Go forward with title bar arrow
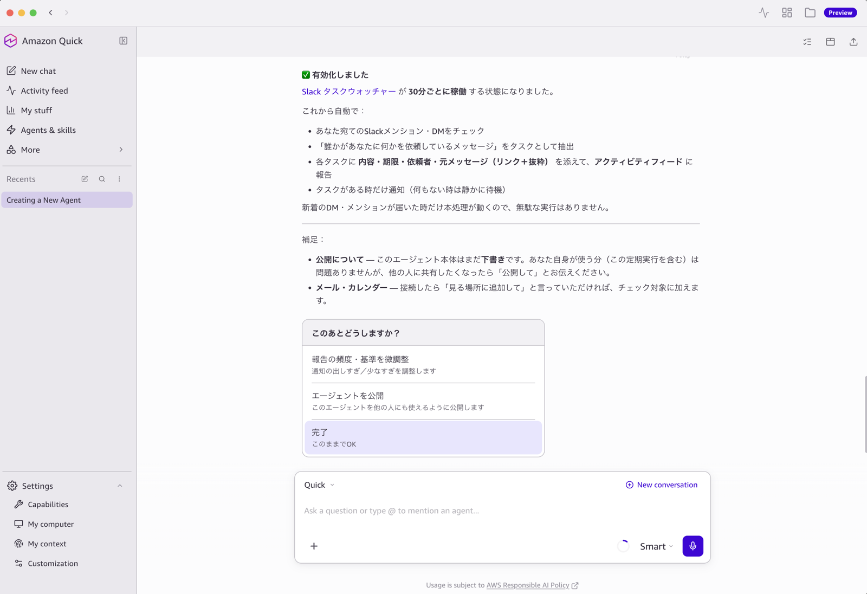 tap(67, 12)
